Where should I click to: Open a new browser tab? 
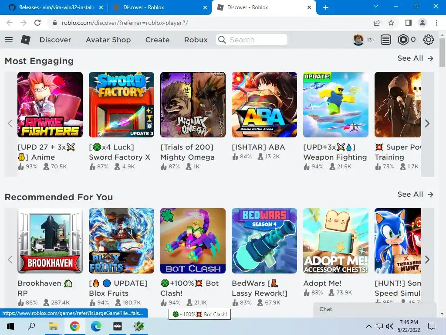(x=326, y=7)
